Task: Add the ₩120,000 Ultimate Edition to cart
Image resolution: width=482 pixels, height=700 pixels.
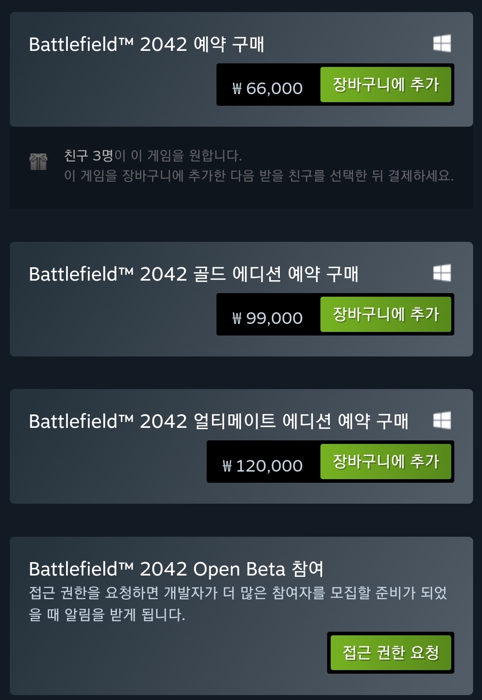Action: 386,462
